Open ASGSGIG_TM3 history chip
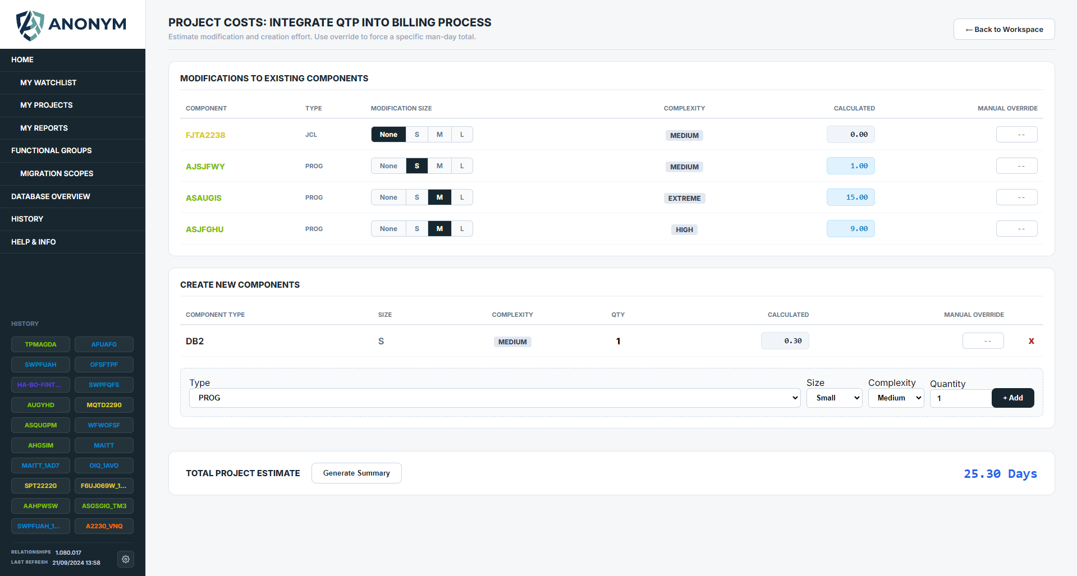The height and width of the screenshot is (576, 1077). [x=104, y=506]
